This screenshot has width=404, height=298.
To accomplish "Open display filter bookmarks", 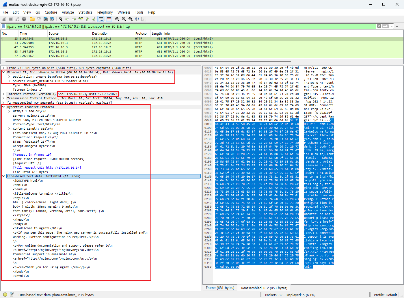I will (x=3, y=26).
